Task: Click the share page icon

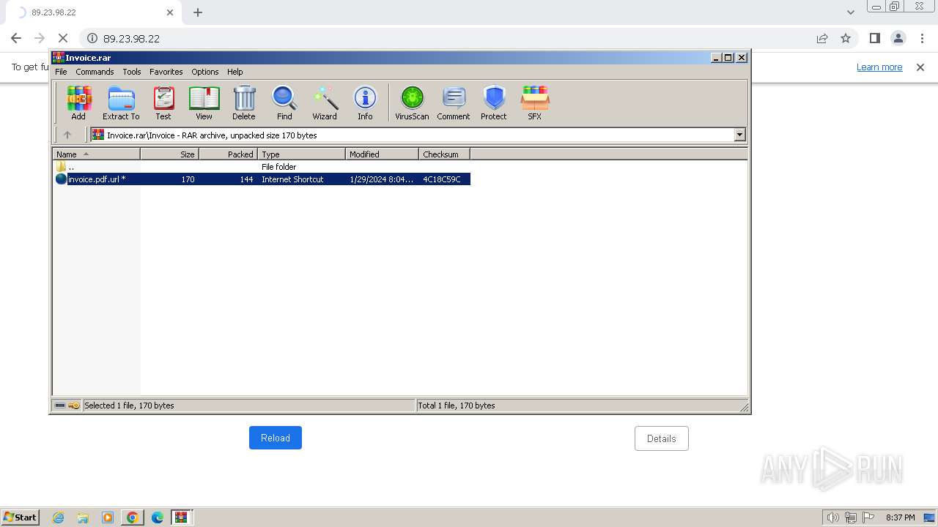Action: (x=822, y=38)
